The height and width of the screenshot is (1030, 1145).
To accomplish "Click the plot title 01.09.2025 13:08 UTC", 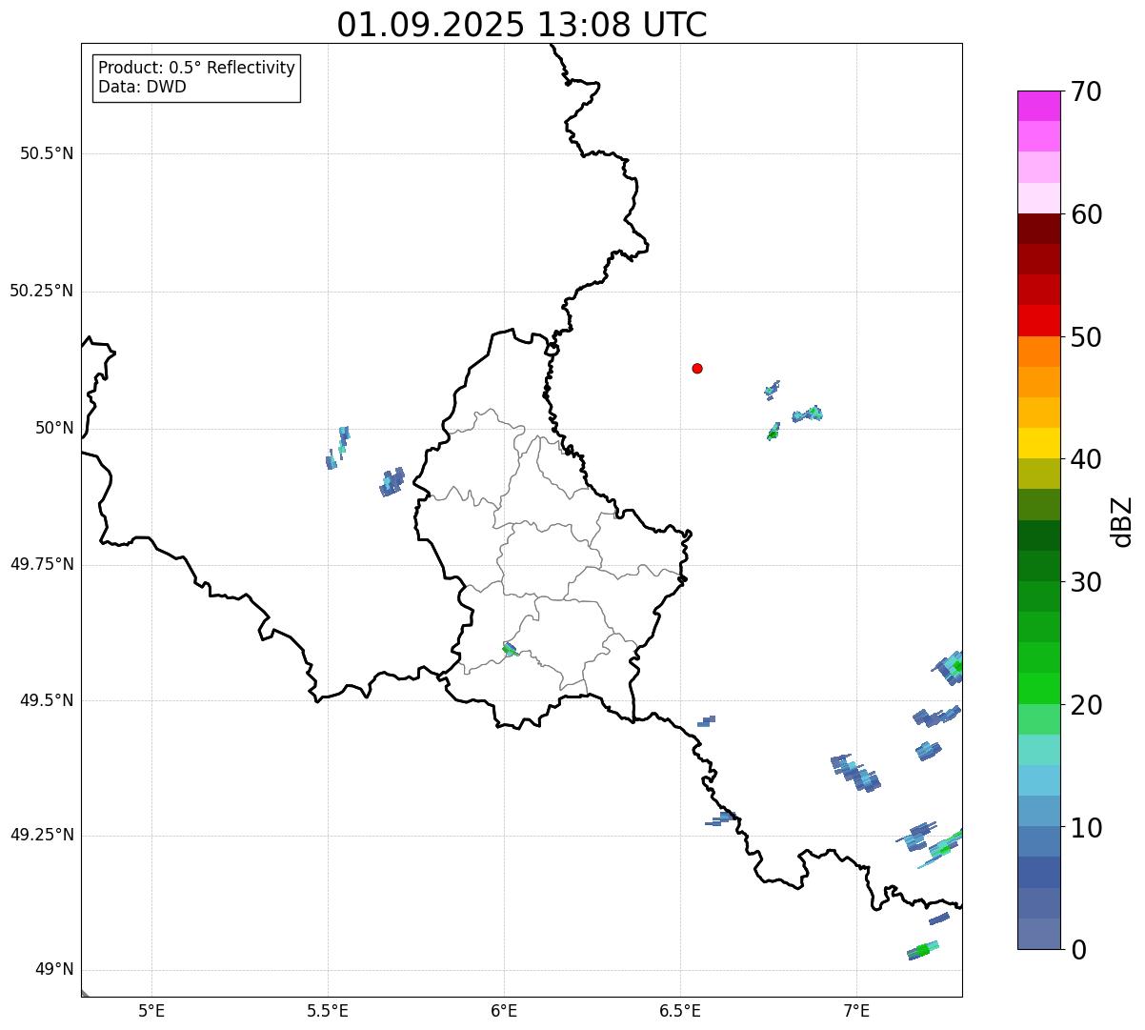I will [522, 25].
